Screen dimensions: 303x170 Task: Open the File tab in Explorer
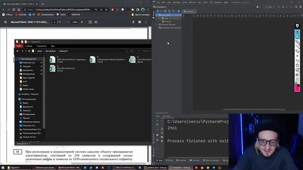19,46
